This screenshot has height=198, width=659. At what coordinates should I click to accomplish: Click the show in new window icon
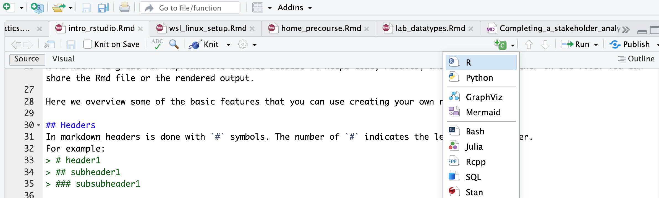coord(49,45)
